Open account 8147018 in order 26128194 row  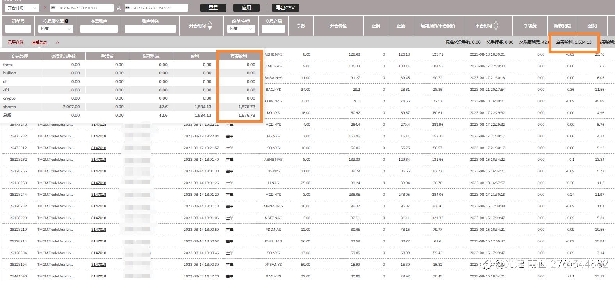click(99, 265)
